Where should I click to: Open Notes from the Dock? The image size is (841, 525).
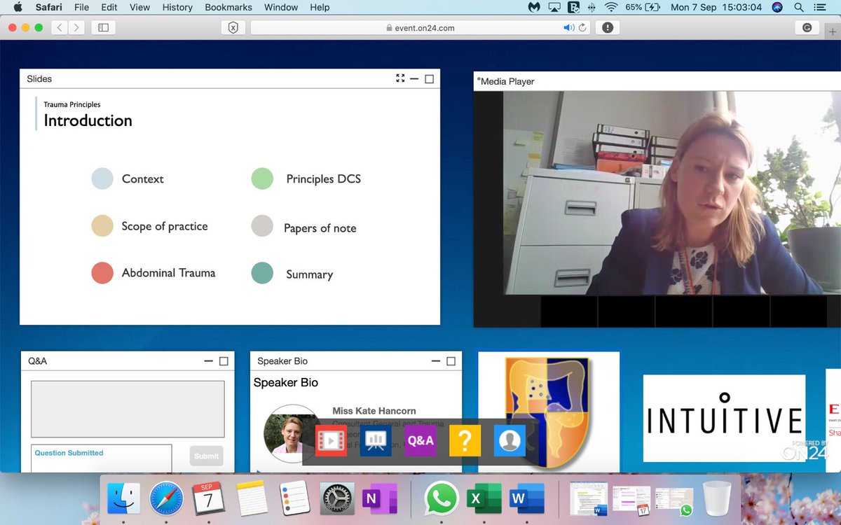pyautogui.click(x=252, y=499)
